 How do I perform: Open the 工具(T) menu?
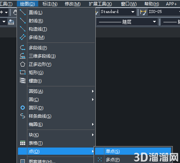[x=6, y=4]
